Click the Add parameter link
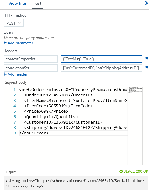This screenshot has width=149, height=190. tap(18, 43)
